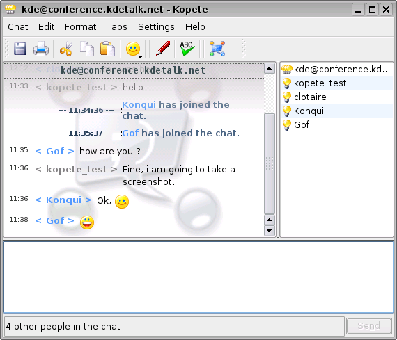Toggle the chat members list icon
397x340 pixels.
pos(217,49)
